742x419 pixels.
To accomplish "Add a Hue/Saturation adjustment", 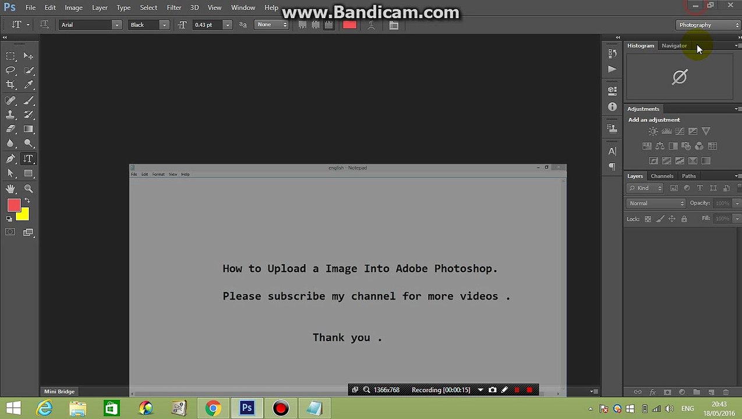I will tap(646, 146).
